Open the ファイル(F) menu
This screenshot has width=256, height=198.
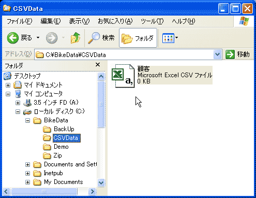click(x=20, y=21)
